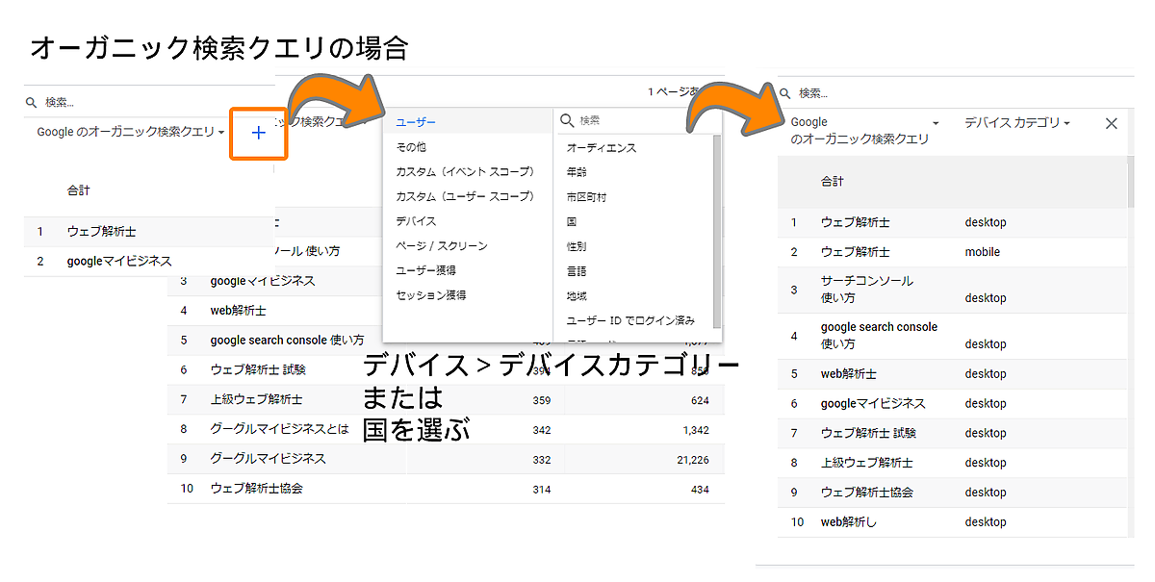The width and height of the screenshot is (1155, 582).
Task: Select 国 dimension option
Action: tap(572, 221)
